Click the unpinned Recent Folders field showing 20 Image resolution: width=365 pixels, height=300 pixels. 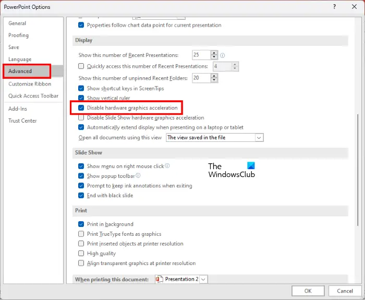[x=201, y=78]
